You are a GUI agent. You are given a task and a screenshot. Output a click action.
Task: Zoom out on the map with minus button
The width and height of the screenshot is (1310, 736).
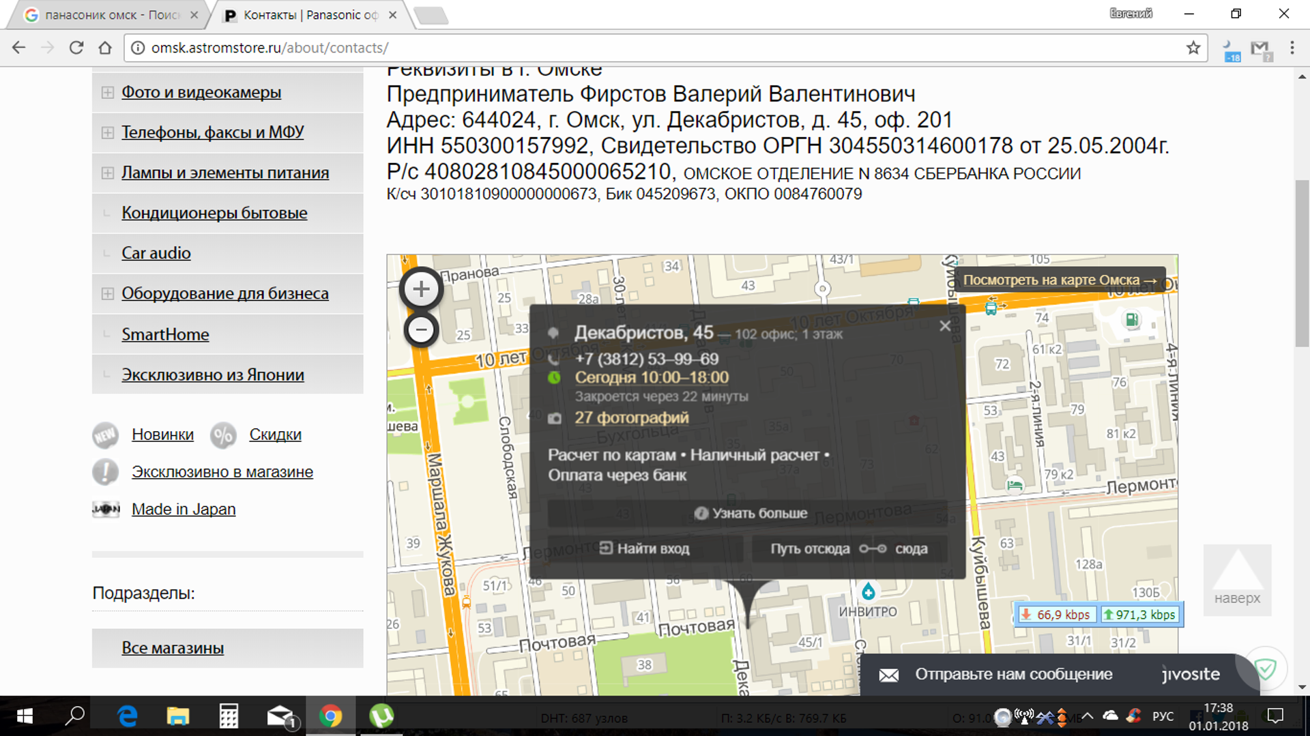[421, 330]
